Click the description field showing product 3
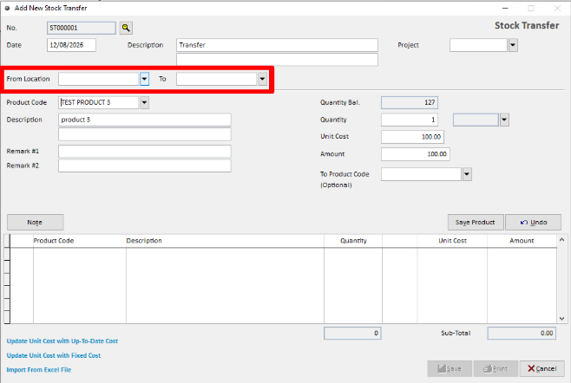The width and height of the screenshot is (571, 383). click(x=145, y=120)
